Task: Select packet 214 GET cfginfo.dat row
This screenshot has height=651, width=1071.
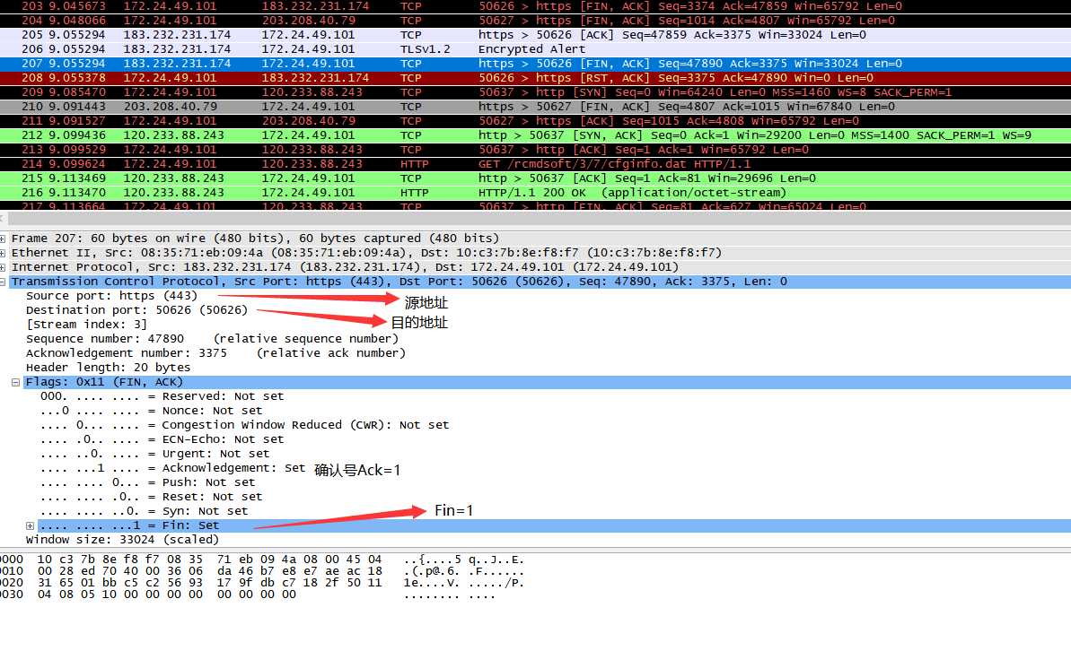Action: tap(535, 164)
